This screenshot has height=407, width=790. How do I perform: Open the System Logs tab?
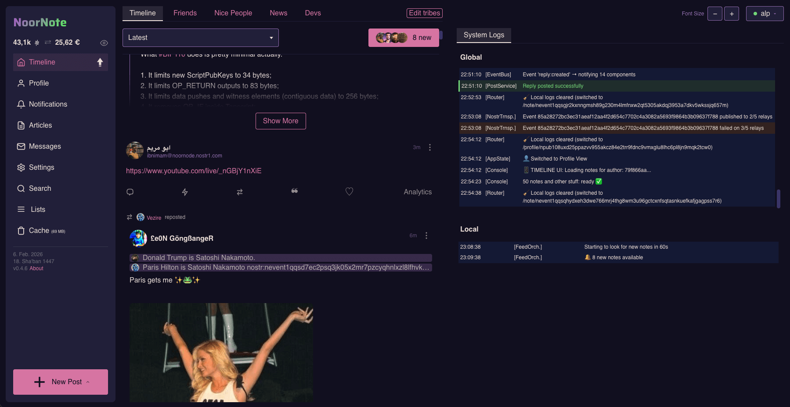pos(483,35)
